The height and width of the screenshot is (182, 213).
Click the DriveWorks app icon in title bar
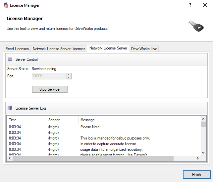point(5,5)
